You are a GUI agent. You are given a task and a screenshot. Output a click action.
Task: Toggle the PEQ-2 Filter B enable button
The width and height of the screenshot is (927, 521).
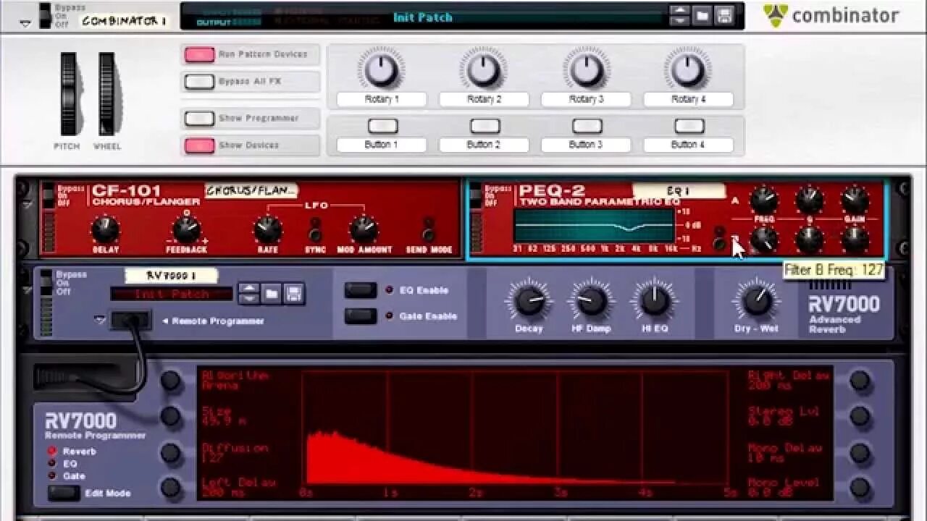[719, 245]
